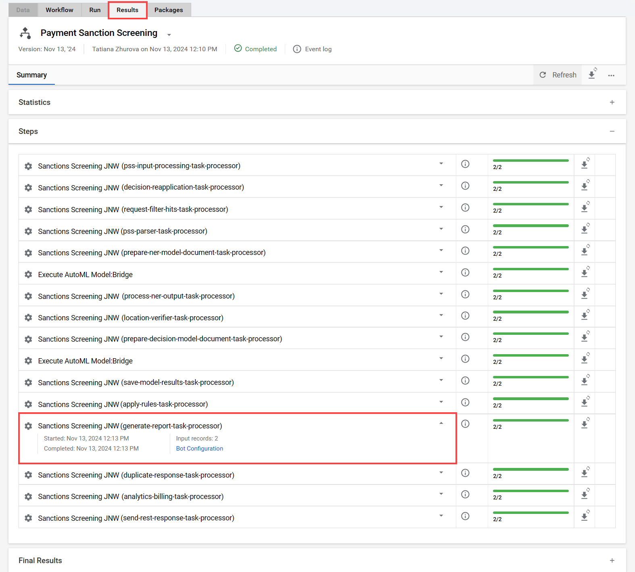Viewport: 635px width, 572px height.
Task: Open info for save-model-results-task-processor step
Action: click(465, 380)
